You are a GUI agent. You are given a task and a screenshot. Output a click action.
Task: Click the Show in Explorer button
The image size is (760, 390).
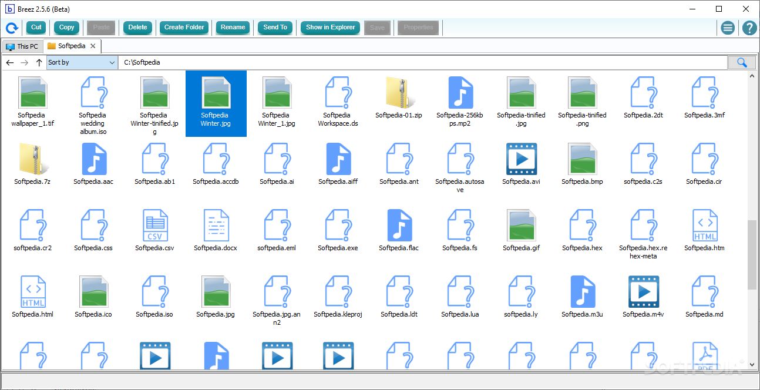pyautogui.click(x=331, y=28)
